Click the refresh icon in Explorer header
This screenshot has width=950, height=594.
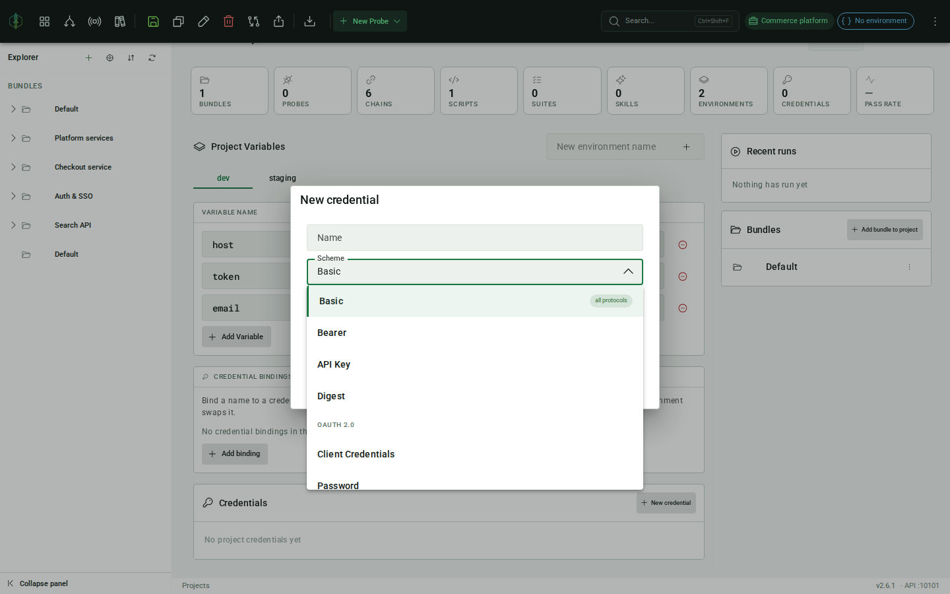[x=152, y=57]
